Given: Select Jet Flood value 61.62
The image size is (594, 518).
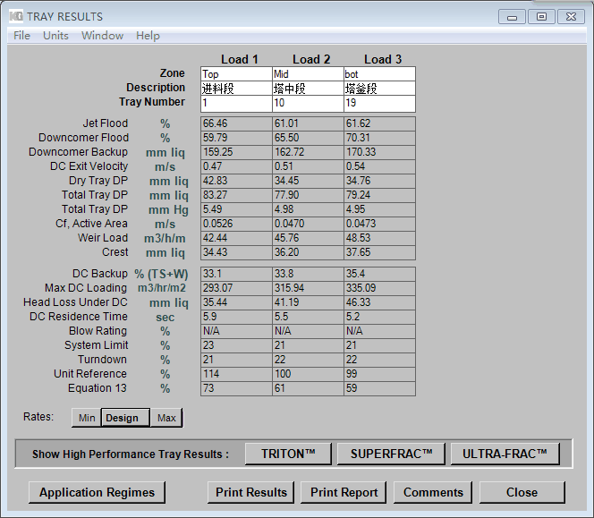Looking at the screenshot, I should [379, 123].
